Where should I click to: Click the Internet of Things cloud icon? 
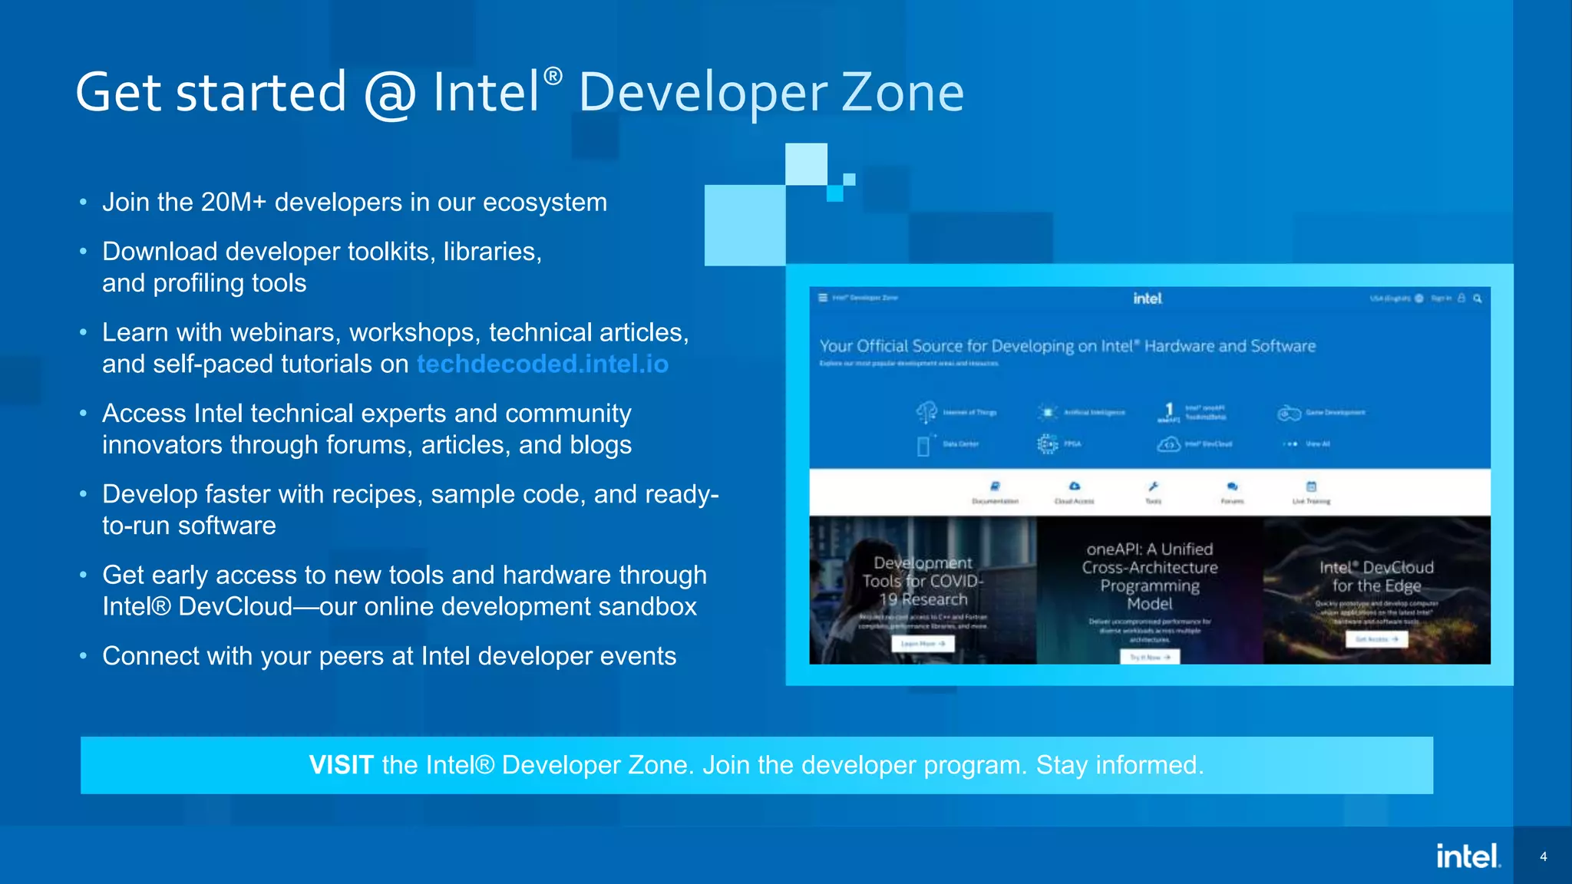point(926,412)
